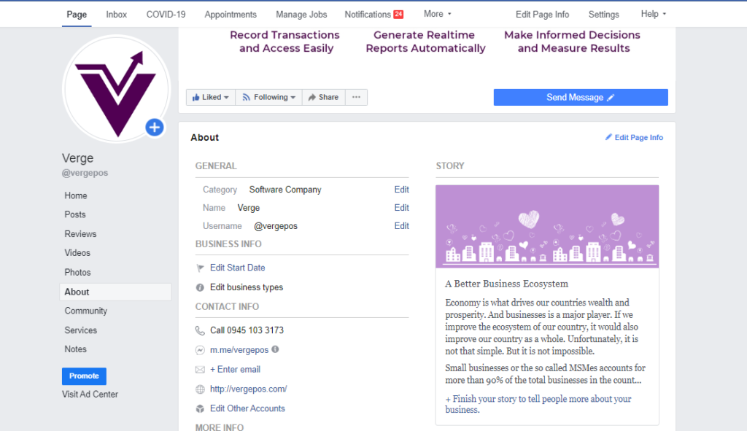Screen dimensions: 747x431
Task: Click the info icon beside m.me/vergepos
Action: coord(275,349)
